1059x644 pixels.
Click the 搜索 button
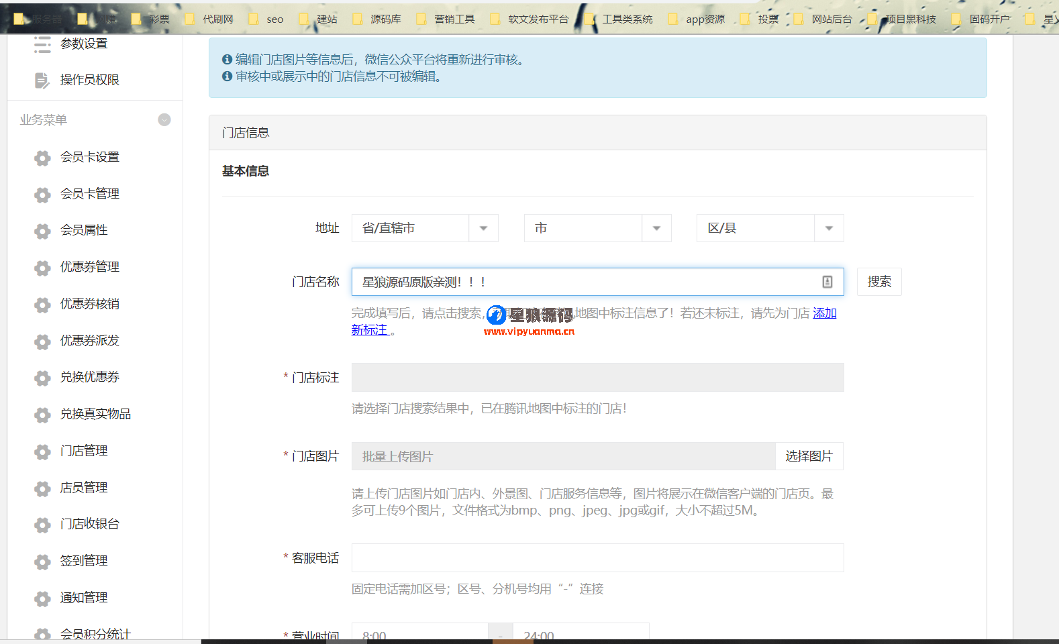[x=879, y=282]
